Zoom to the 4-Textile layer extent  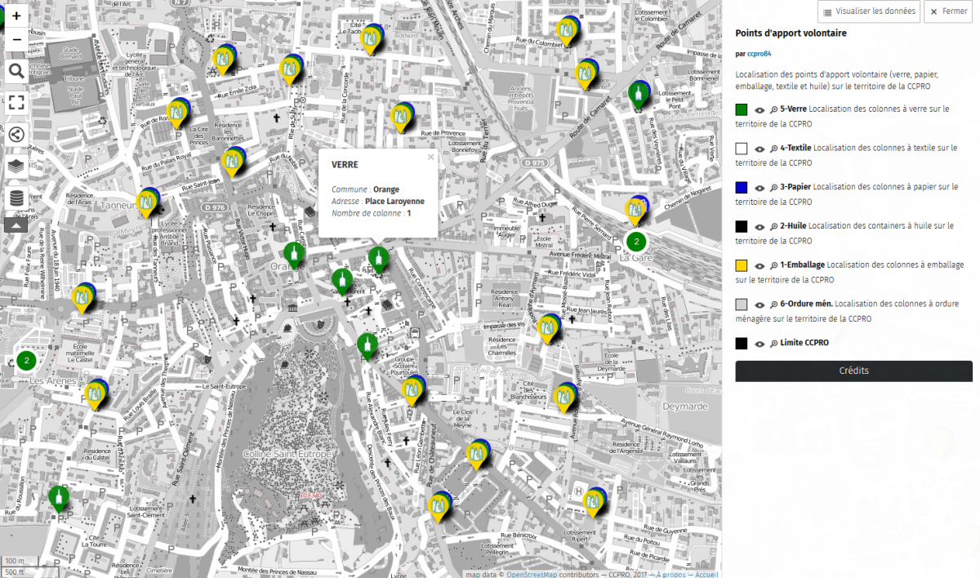click(773, 149)
